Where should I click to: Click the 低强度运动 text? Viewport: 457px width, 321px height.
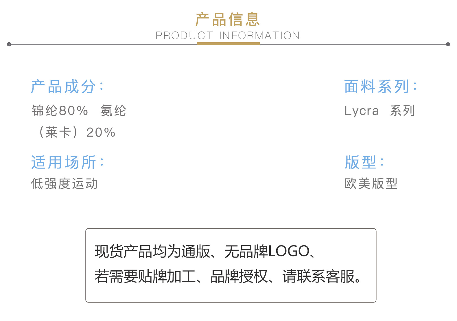(65, 184)
